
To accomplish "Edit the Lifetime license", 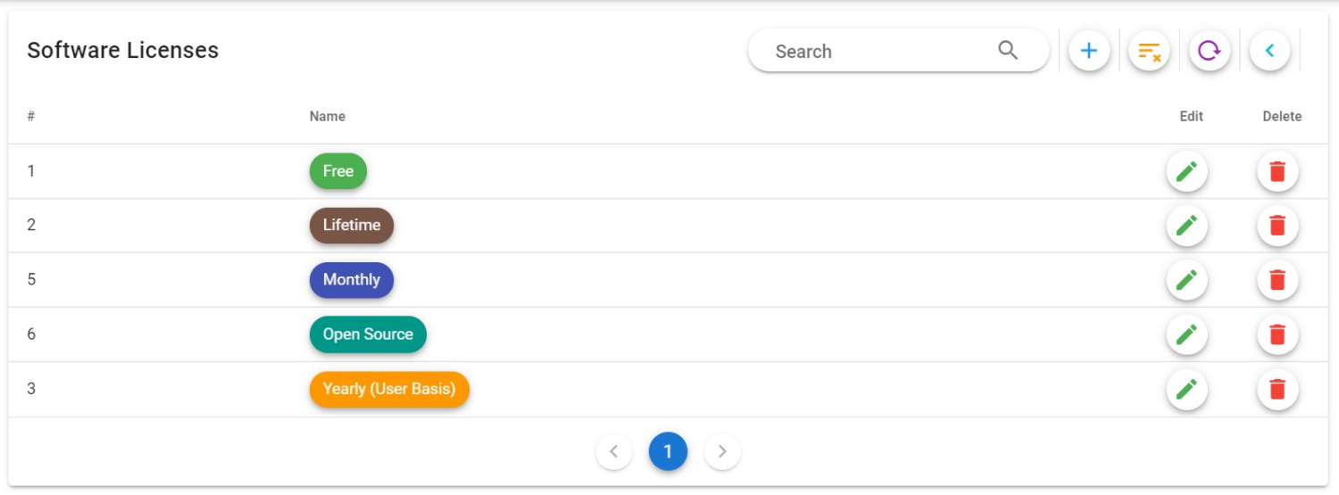I will coord(1186,226).
